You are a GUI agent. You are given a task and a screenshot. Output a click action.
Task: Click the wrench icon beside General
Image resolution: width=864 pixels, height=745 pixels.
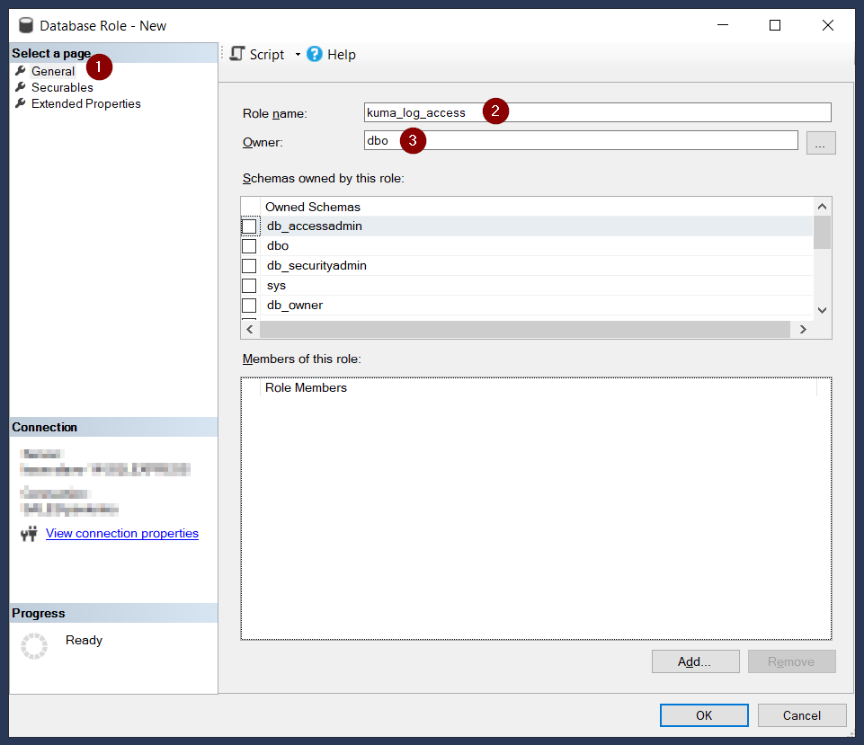(20, 71)
